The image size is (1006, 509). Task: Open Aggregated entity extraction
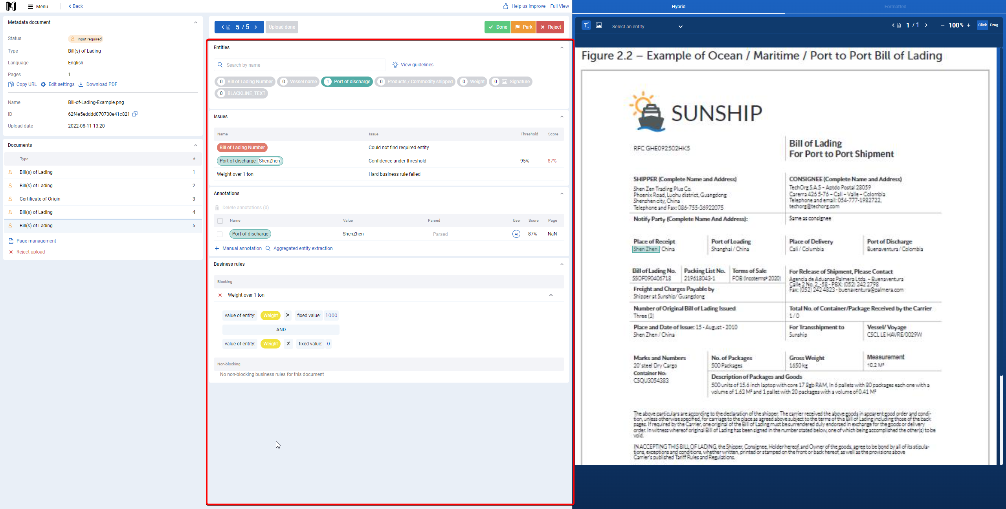299,248
